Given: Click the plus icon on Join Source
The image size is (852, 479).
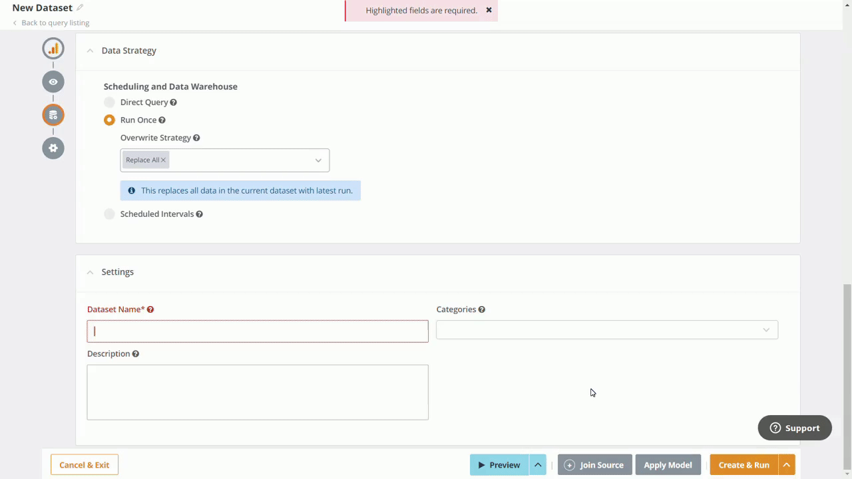Looking at the screenshot, I should click(x=570, y=465).
